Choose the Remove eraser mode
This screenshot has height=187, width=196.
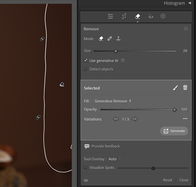(101, 39)
